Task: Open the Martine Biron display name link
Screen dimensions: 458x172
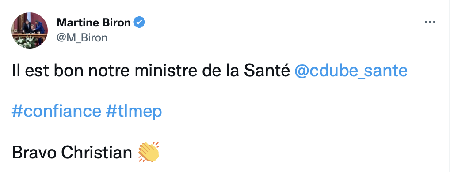Action: point(93,22)
